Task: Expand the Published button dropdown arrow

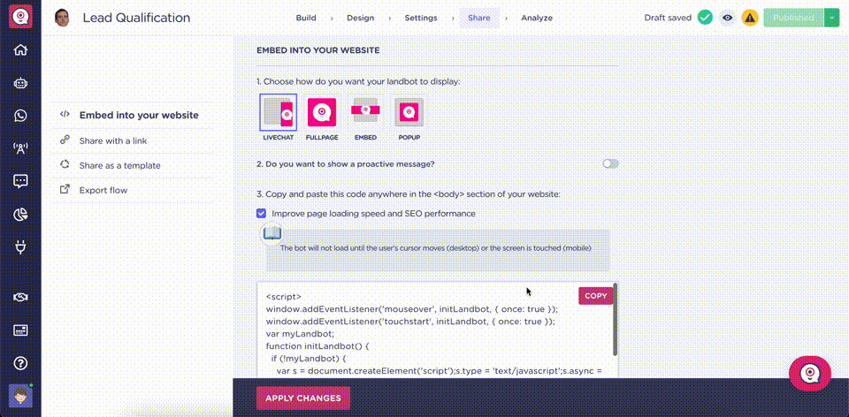Action: pyautogui.click(x=831, y=18)
